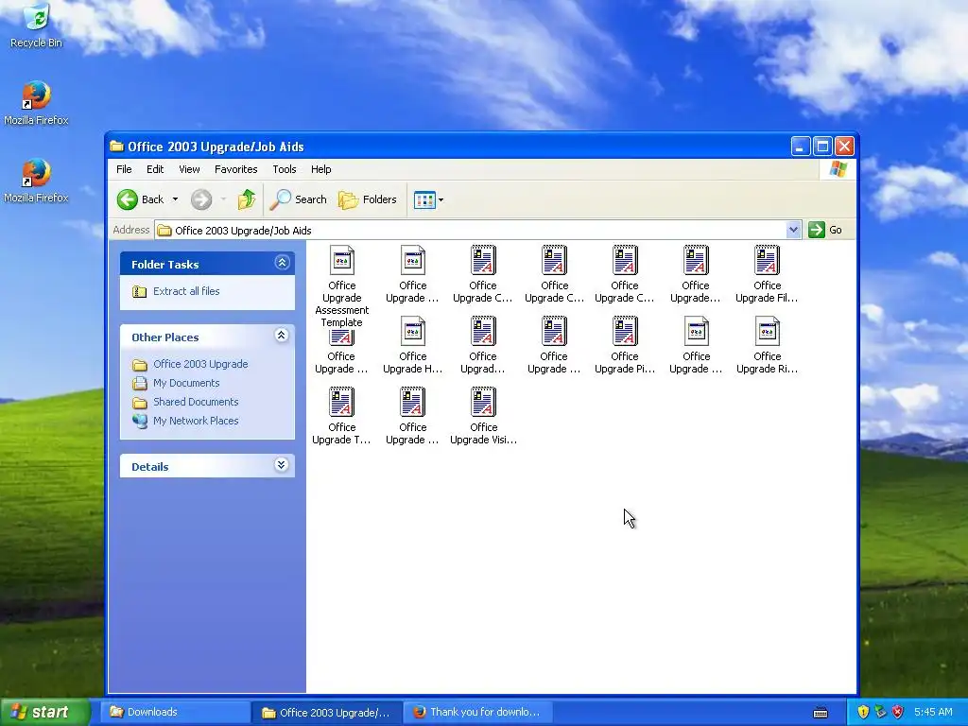Open the View menu

[x=189, y=169]
